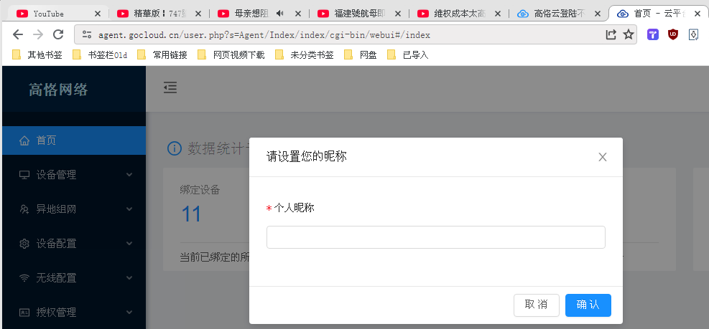Click the 个人昵称 field label
Viewport: 709px width, 329px height.
(x=294, y=208)
